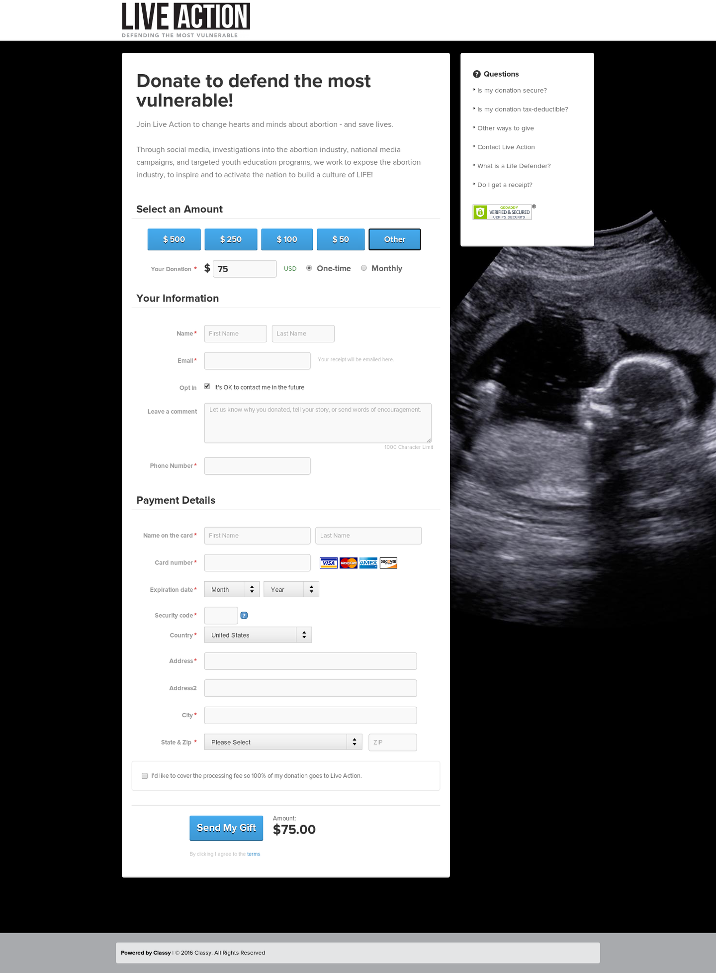Viewport: 716px width, 973px height.
Task: Choose the $ 500 donation amount
Action: tap(174, 239)
